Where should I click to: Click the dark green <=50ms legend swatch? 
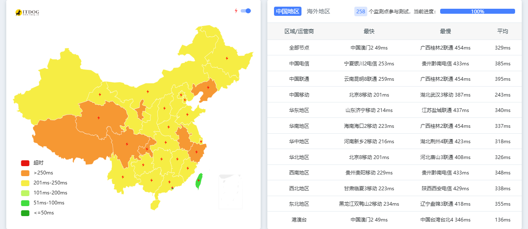click(25, 213)
